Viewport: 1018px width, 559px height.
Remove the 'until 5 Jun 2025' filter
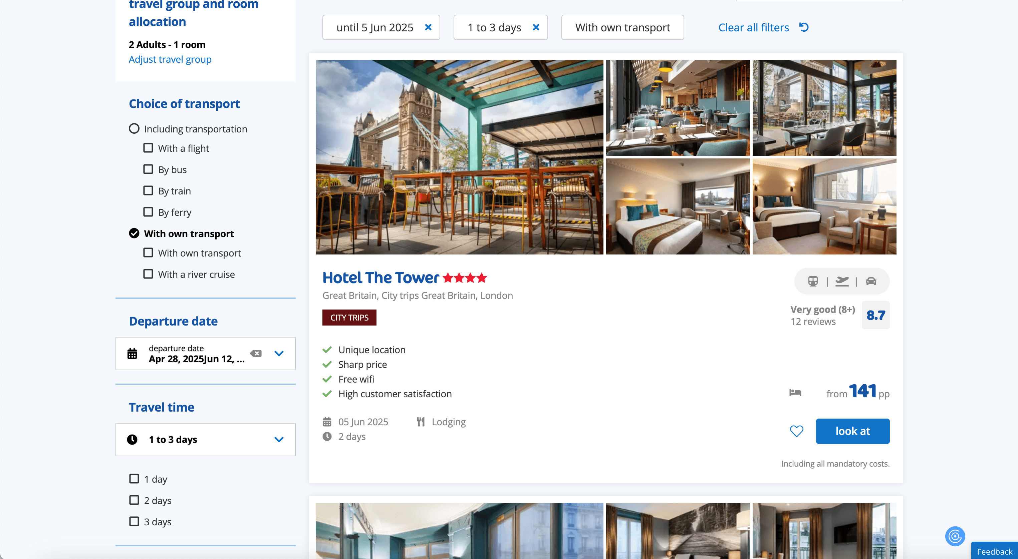click(428, 27)
